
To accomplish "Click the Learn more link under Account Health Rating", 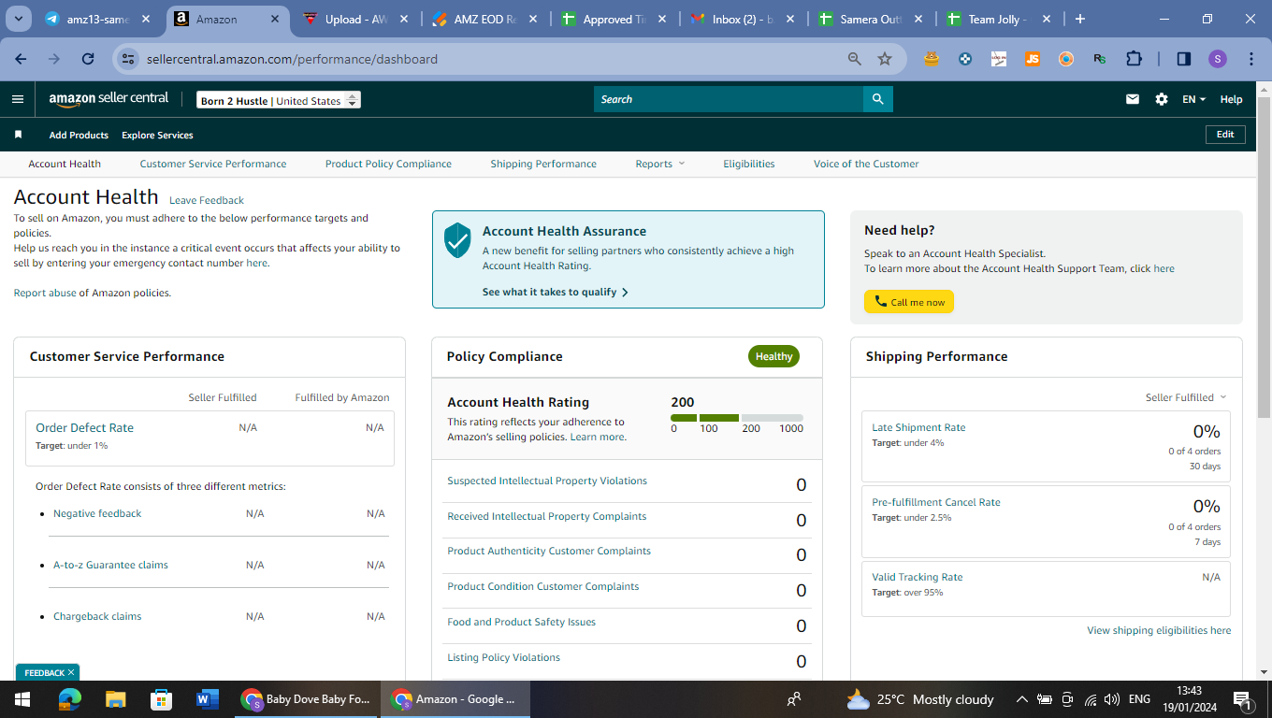I will pyautogui.click(x=599, y=437).
